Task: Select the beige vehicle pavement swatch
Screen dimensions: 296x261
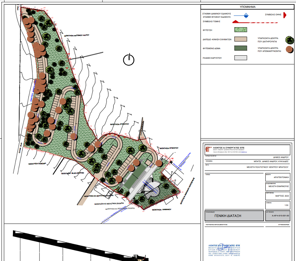Action: 240,39
